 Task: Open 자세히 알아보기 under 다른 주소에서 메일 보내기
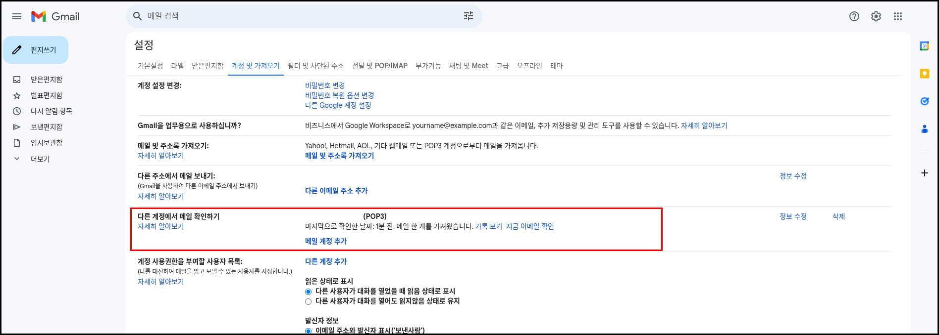(x=160, y=196)
